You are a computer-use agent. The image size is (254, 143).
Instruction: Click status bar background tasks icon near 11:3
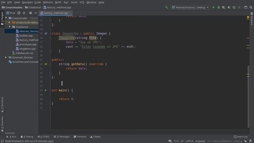point(170,141)
